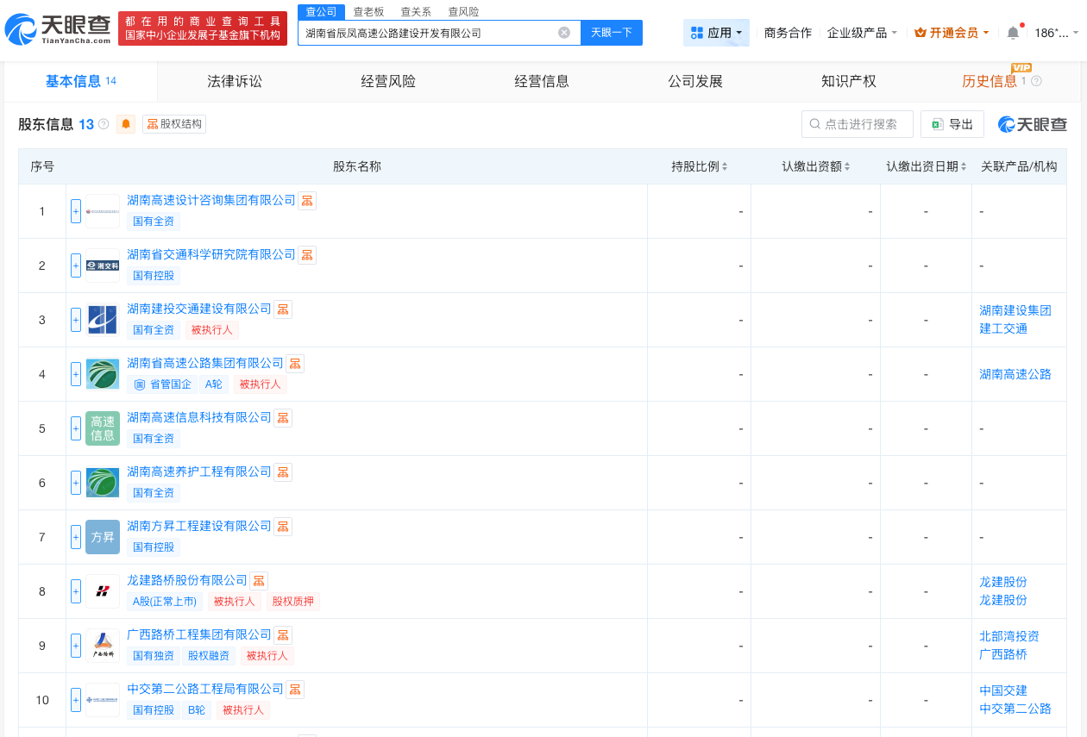This screenshot has height=737, width=1087.
Task: Switch to the 公司发展 tab
Action: click(695, 81)
